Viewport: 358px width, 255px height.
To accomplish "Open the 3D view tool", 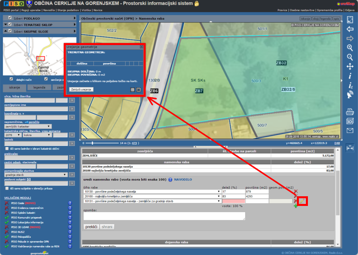I will point(350,121).
